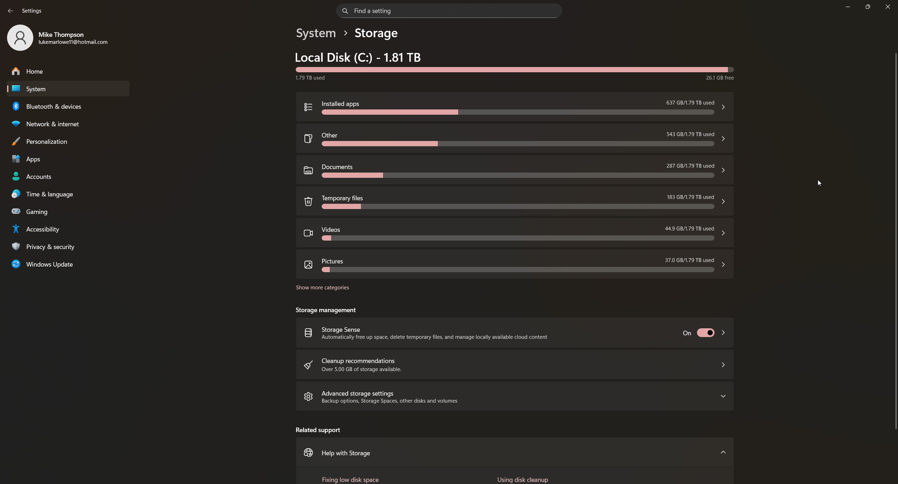Viewport: 898px width, 484px height.
Task: Open the Fixing low disk space link
Action: click(x=350, y=479)
